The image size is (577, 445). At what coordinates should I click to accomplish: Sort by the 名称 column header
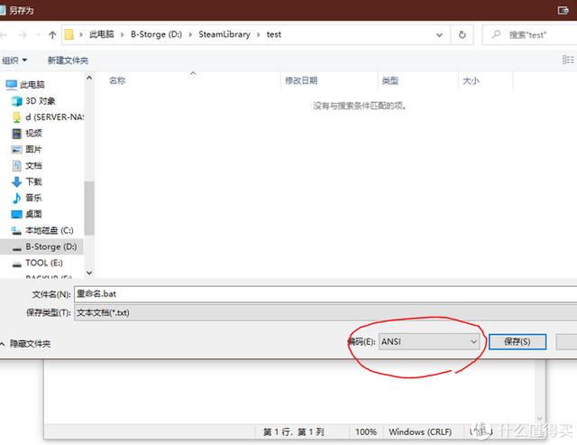(x=117, y=80)
